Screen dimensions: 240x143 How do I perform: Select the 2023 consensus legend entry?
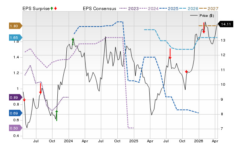coord(129,9)
